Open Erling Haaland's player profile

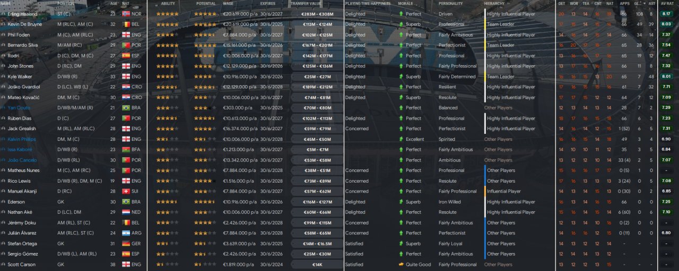22,14
